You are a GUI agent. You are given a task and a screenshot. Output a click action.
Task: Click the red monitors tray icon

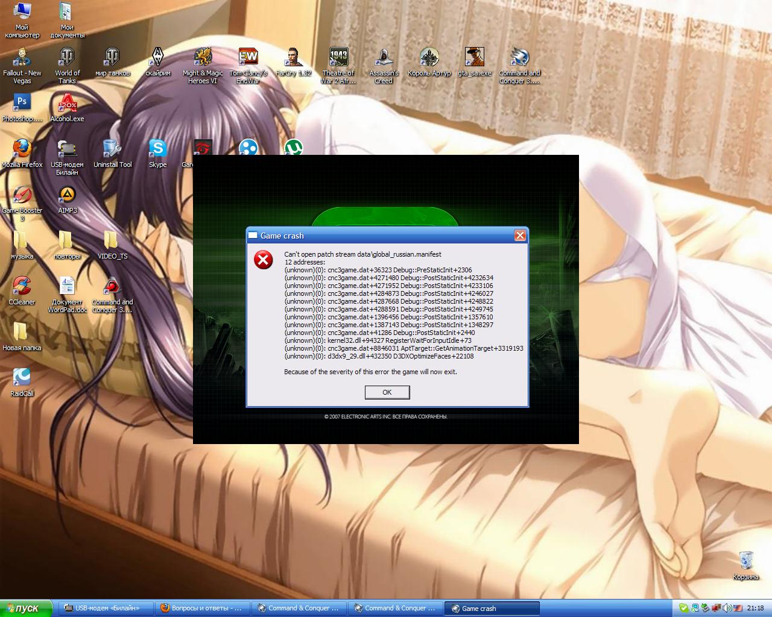[716, 609]
